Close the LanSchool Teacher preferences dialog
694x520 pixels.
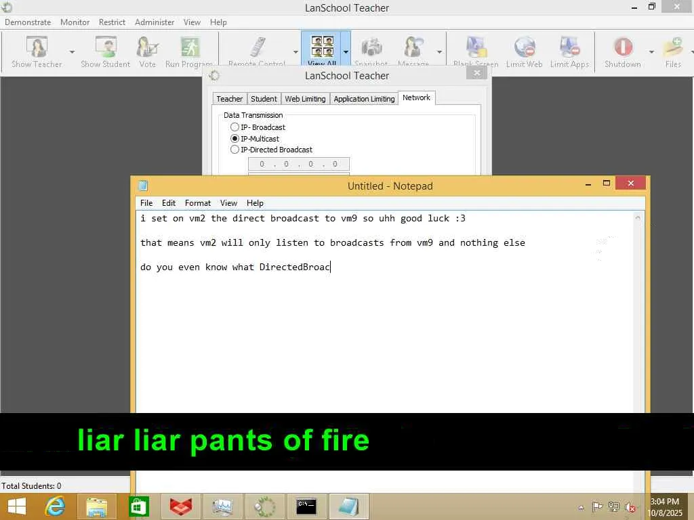tap(476, 73)
